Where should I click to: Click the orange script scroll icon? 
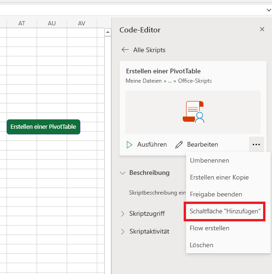(x=194, y=112)
